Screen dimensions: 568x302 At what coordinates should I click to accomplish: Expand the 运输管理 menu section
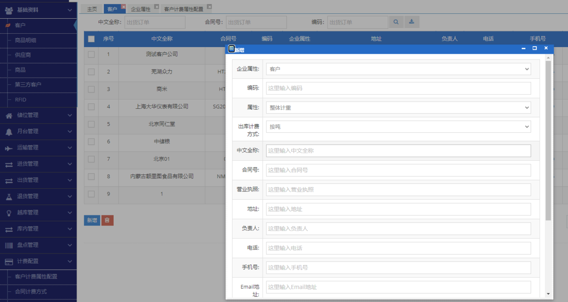(70, 148)
